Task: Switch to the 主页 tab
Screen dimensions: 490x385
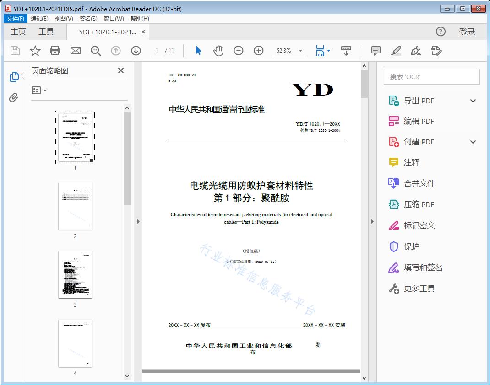Action: point(18,32)
